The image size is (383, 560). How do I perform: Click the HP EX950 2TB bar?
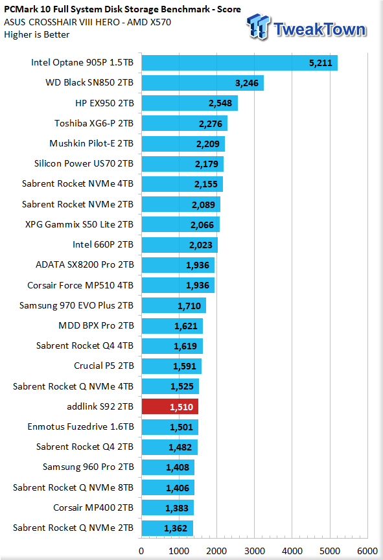[x=189, y=103]
